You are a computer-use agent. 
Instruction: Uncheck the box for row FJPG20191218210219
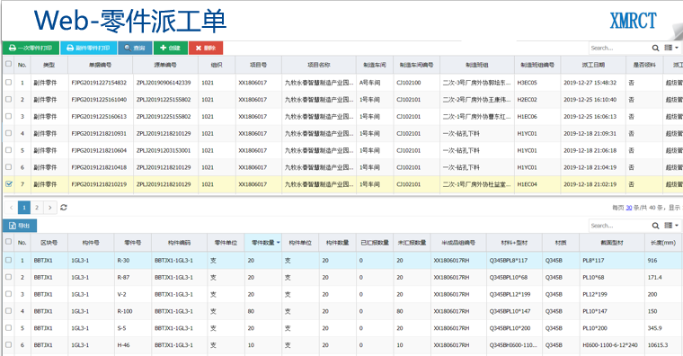coord(8,184)
